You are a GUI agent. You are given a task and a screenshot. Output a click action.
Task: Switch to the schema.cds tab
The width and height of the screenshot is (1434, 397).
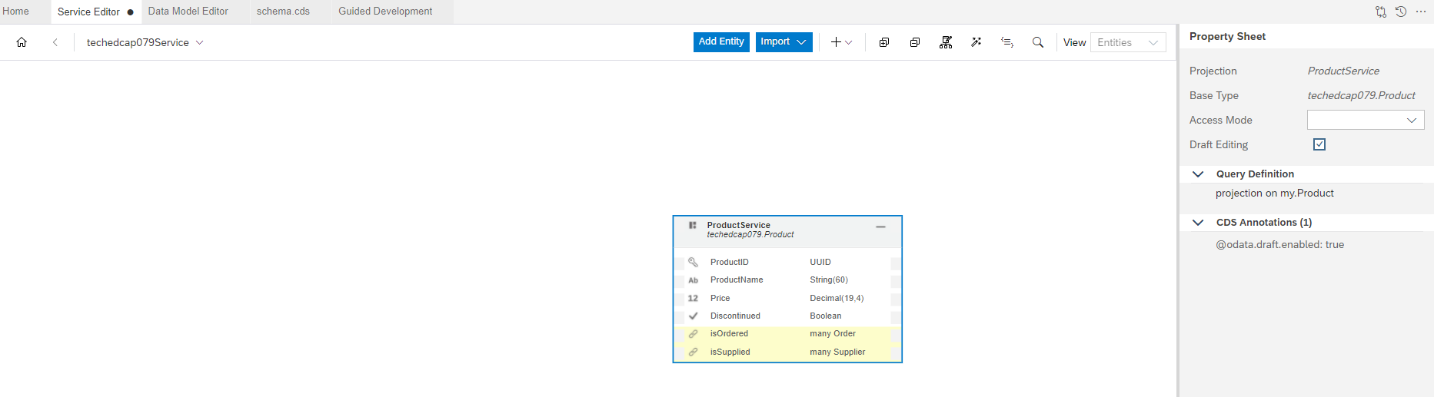coord(283,12)
